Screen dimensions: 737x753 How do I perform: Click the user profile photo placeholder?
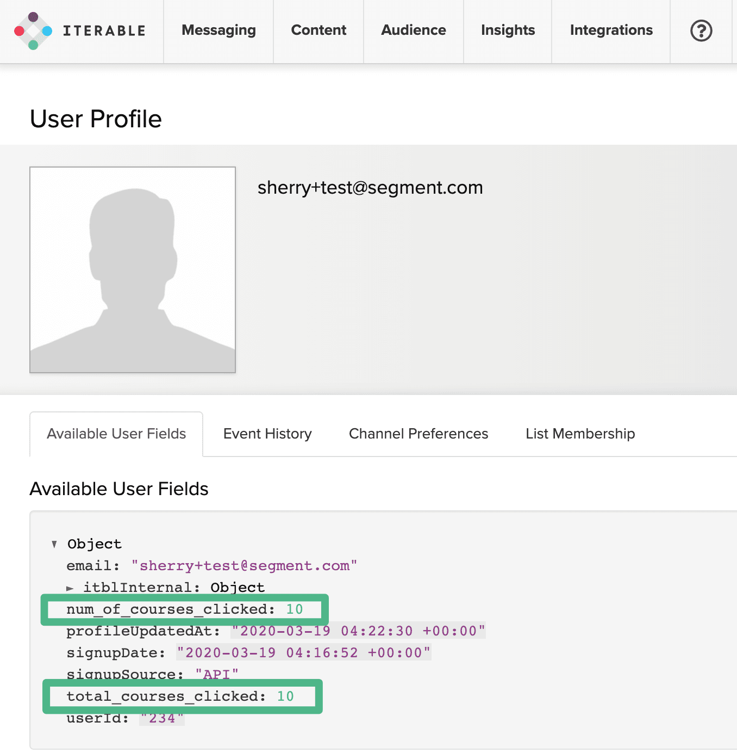[x=132, y=269]
